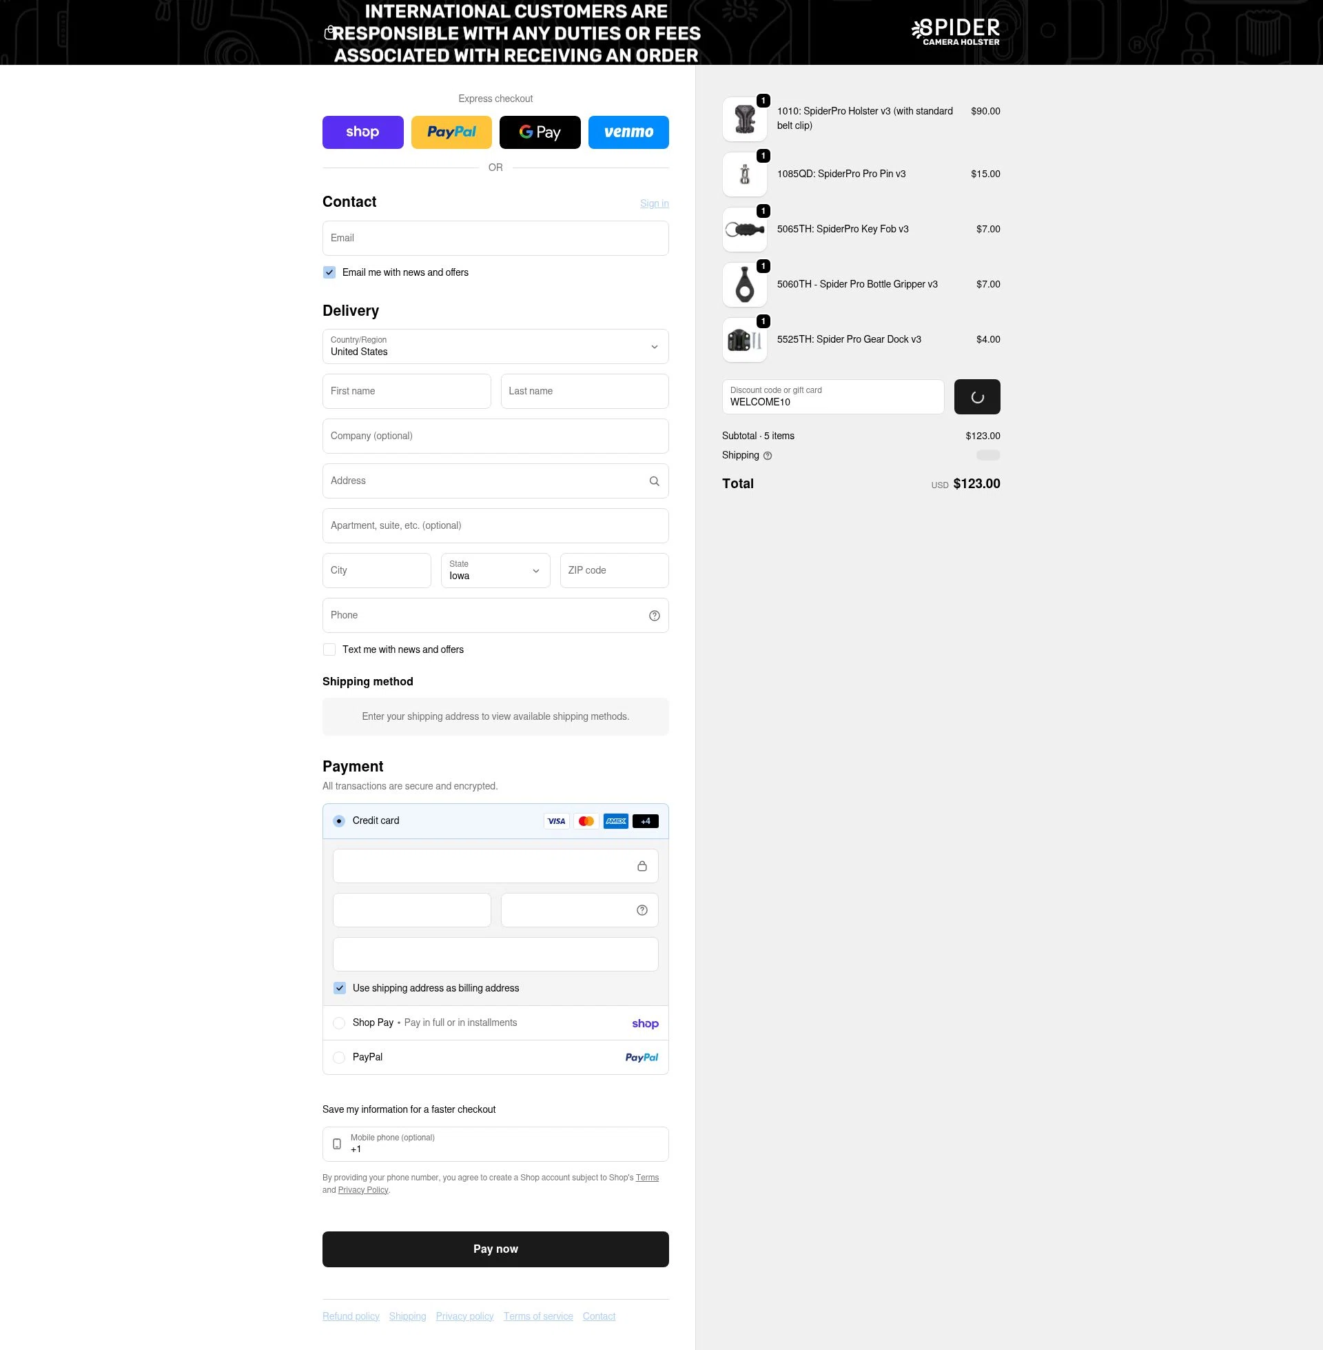
Task: Choose Venmo express checkout
Action: coord(628,132)
